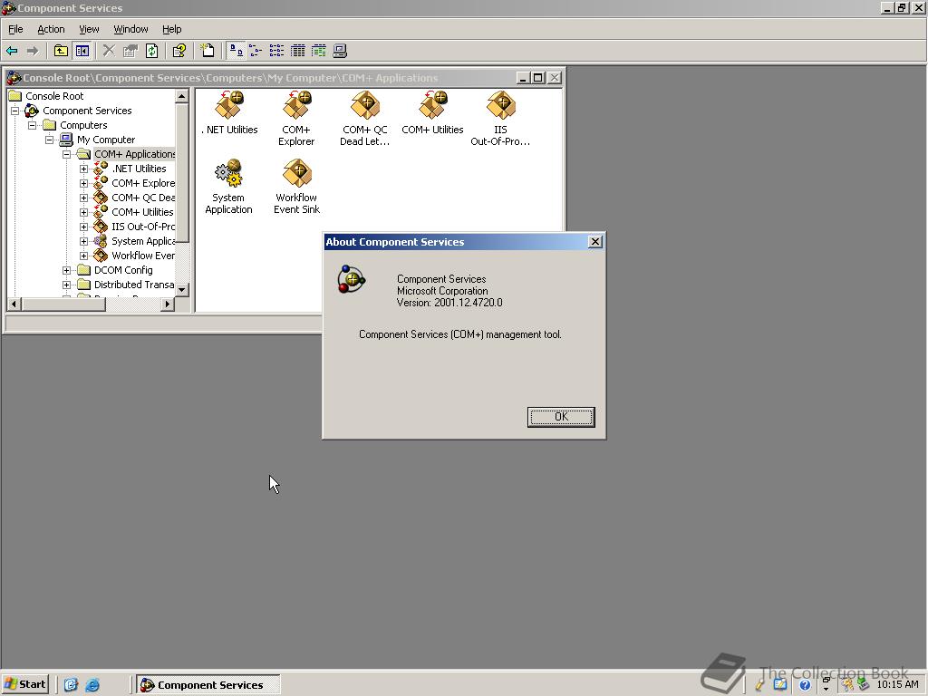Click tree pane horizontal scroll left arrow
928x696 pixels.
point(14,304)
